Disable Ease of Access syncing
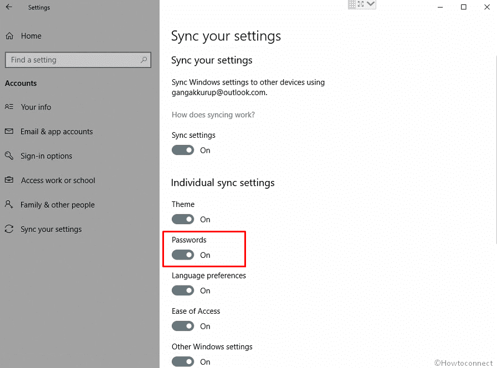 (x=183, y=326)
